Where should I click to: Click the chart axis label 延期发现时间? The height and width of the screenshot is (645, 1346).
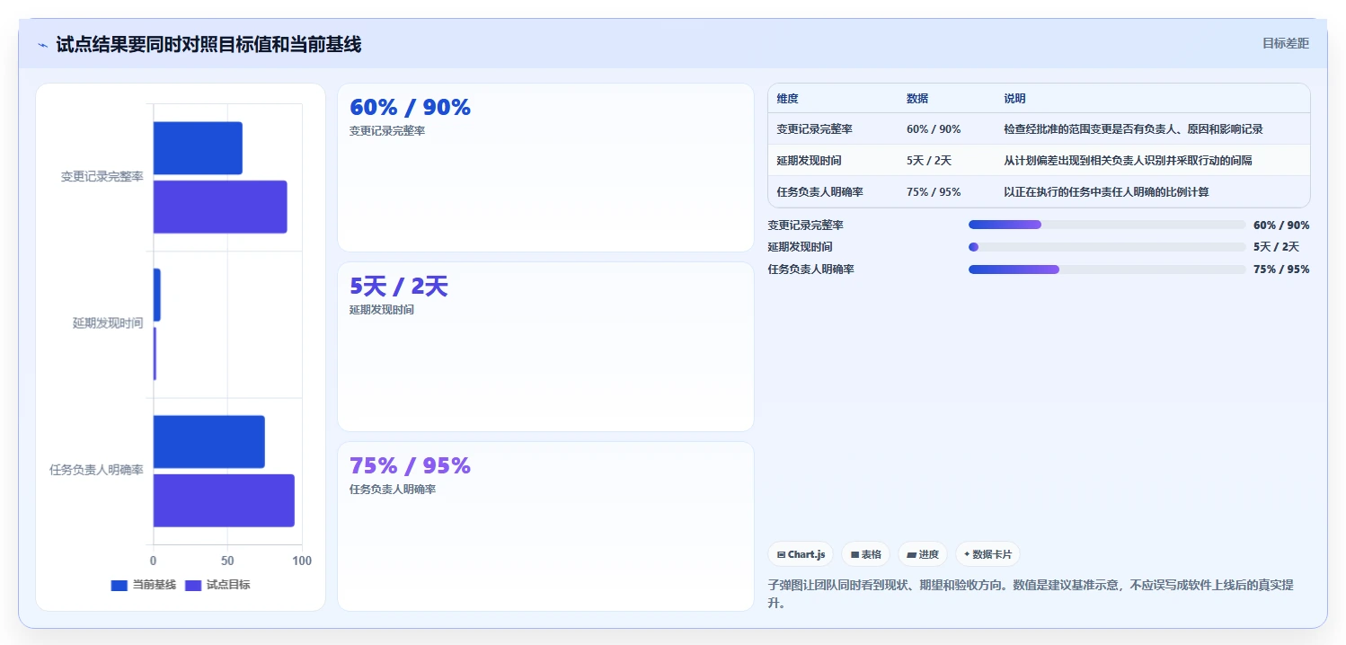click(x=108, y=323)
